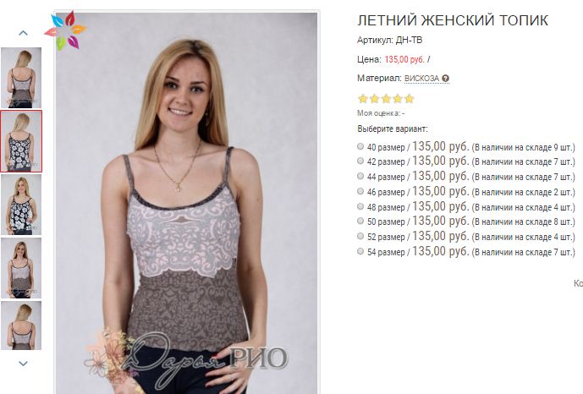Click the fourth rating star

tap(398, 98)
